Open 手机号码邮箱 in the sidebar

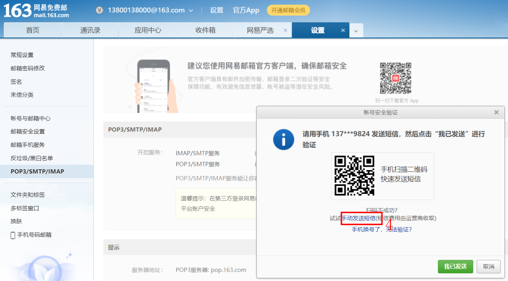35,235
